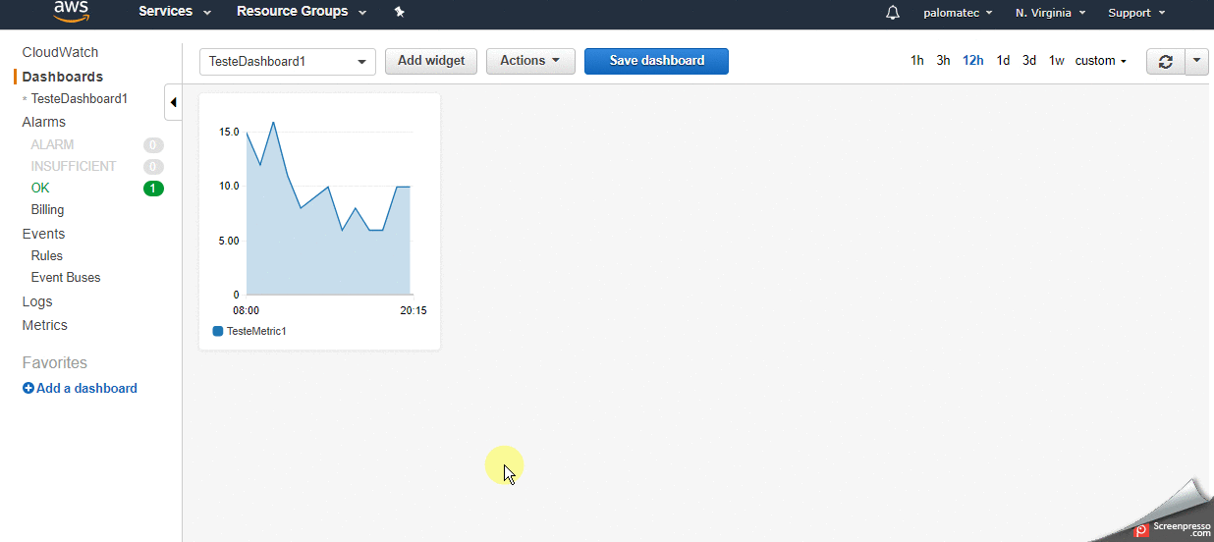This screenshot has width=1214, height=542.
Task: Click the pin shortcut icon in header
Action: (x=399, y=12)
